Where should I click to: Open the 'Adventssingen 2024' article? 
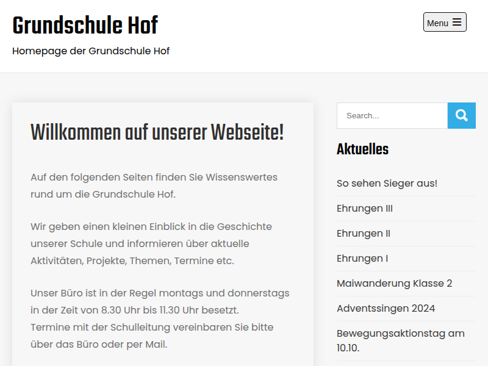[x=386, y=308]
